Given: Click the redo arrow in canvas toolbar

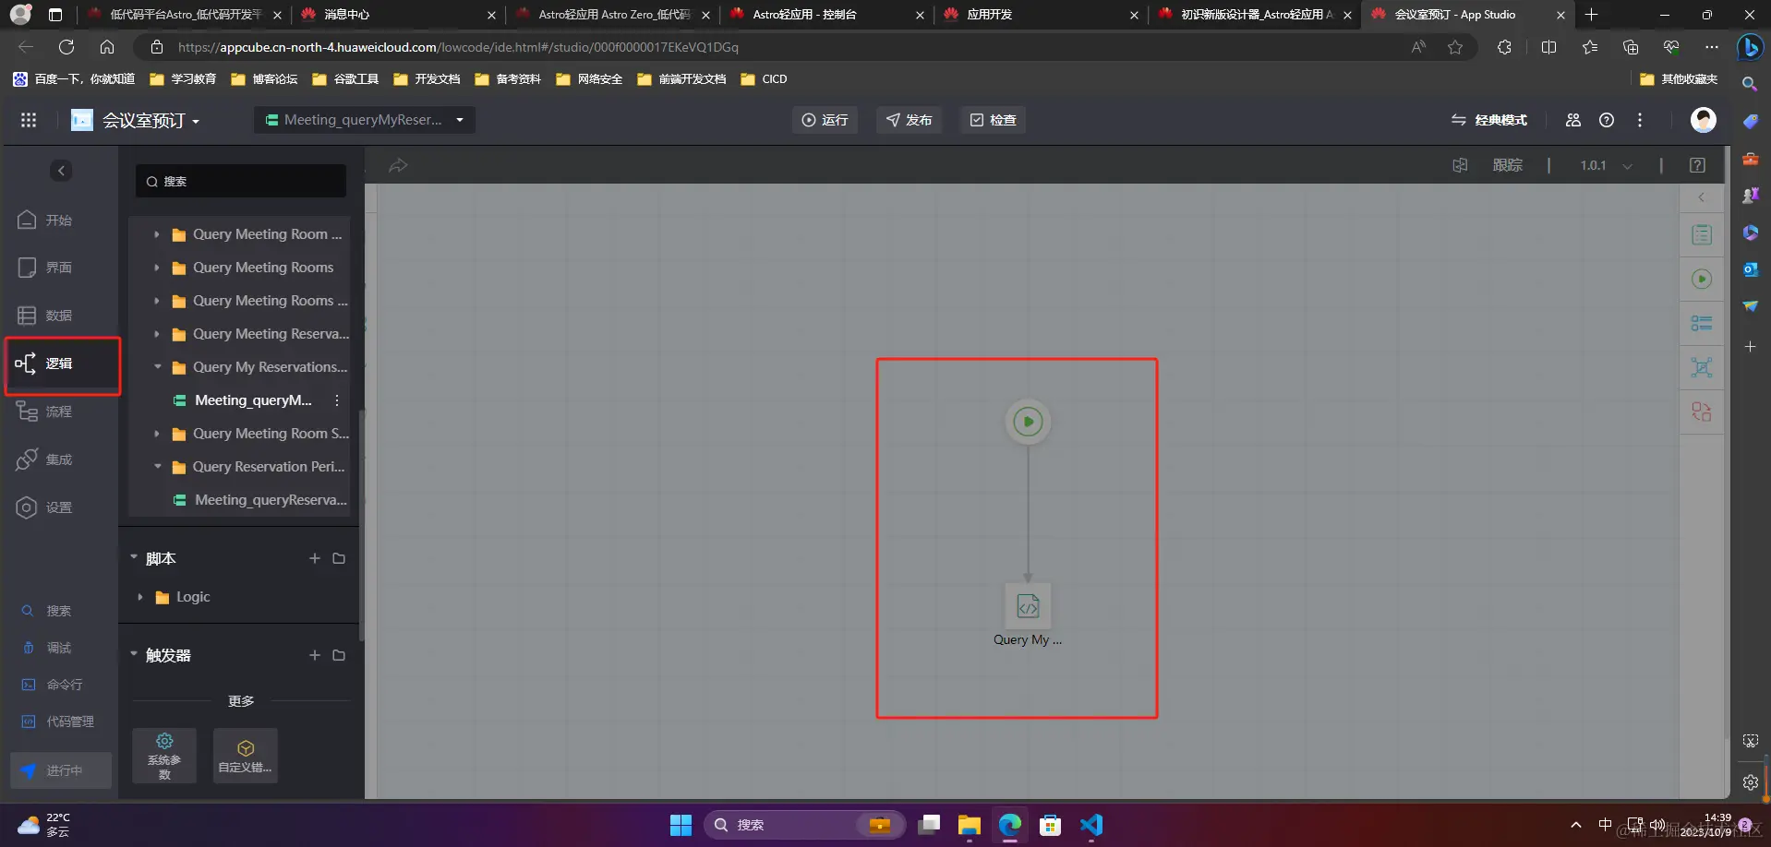Looking at the screenshot, I should coord(398,165).
